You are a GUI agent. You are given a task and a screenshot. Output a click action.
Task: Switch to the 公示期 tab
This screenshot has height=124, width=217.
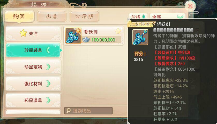[84, 16]
